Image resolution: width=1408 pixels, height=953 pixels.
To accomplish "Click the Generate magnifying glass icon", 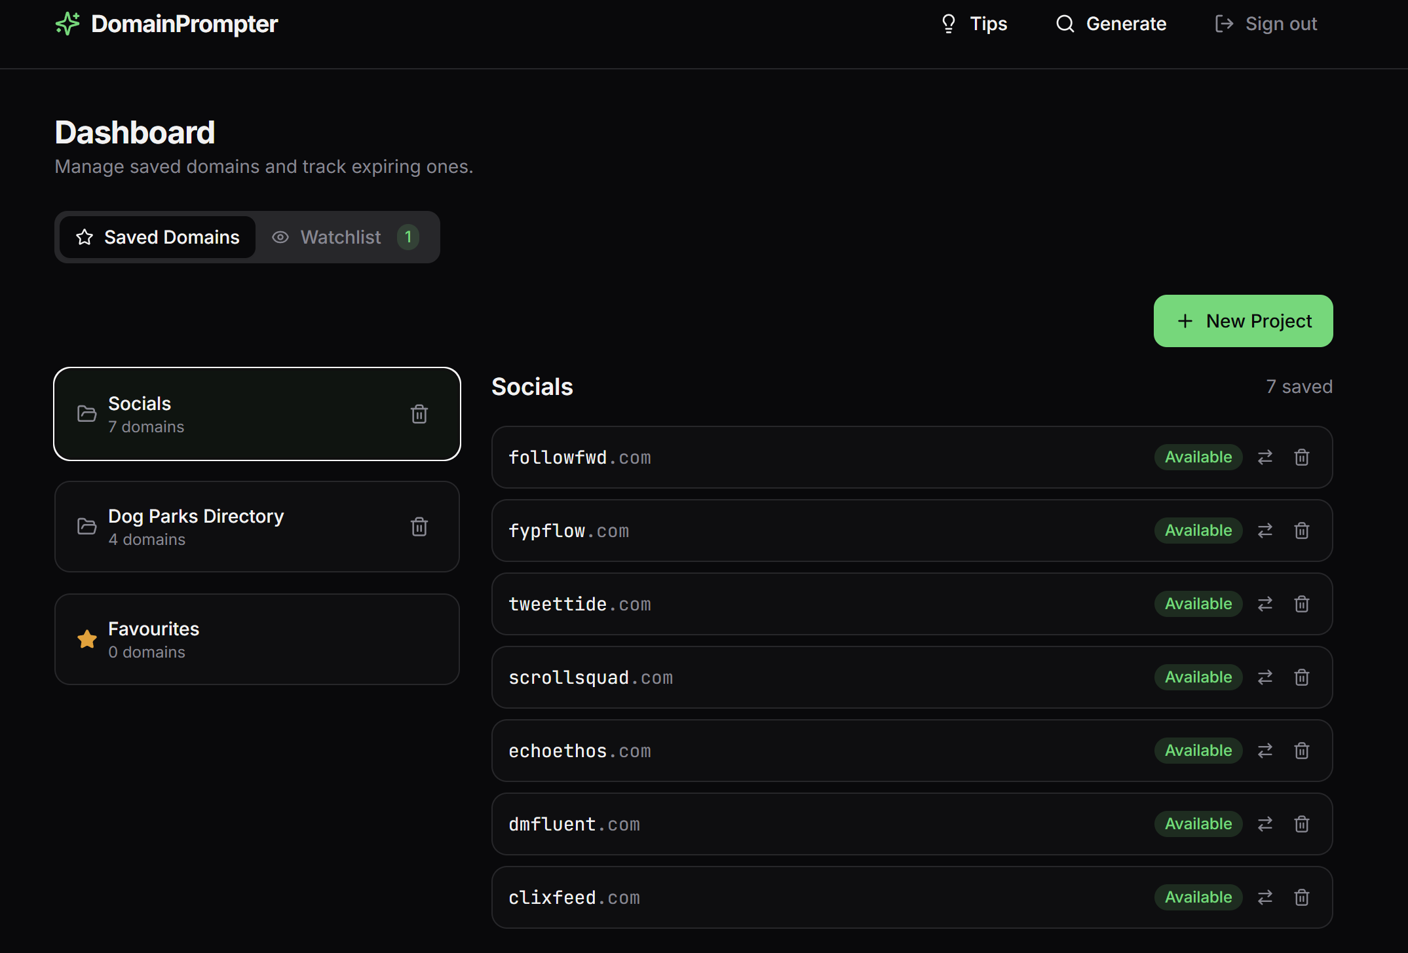I will (x=1065, y=24).
